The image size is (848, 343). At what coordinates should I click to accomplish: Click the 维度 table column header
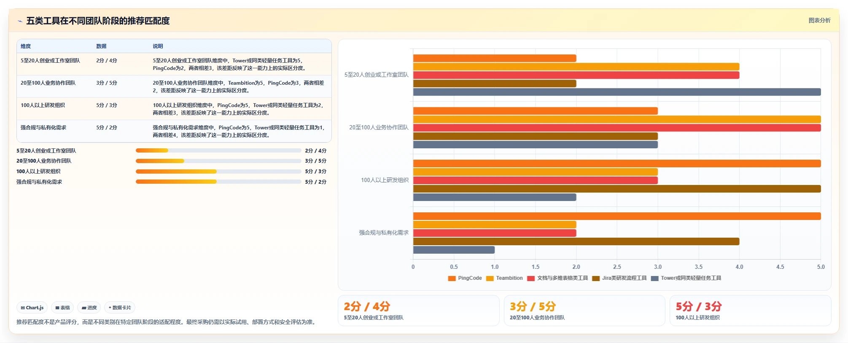tap(26, 46)
